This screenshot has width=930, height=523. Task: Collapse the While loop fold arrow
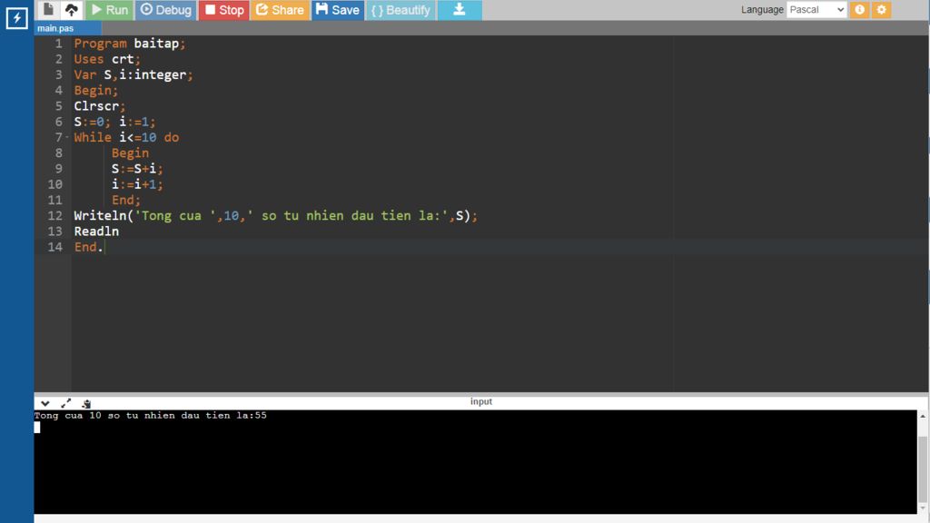pos(67,138)
